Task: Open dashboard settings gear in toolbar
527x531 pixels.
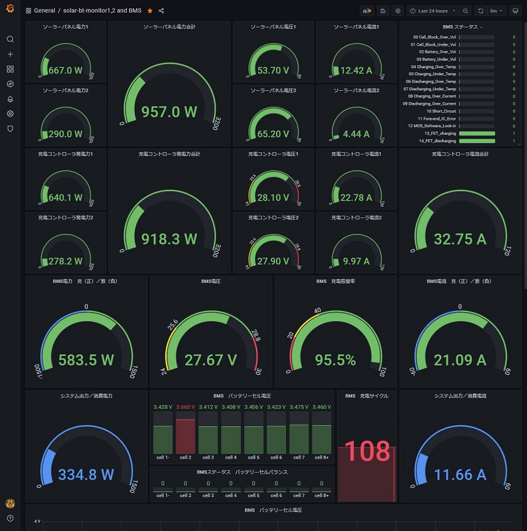Action: click(398, 11)
